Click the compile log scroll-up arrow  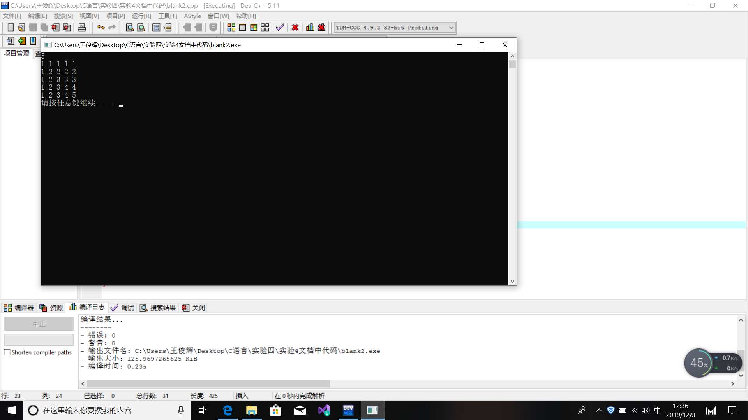coord(741,320)
